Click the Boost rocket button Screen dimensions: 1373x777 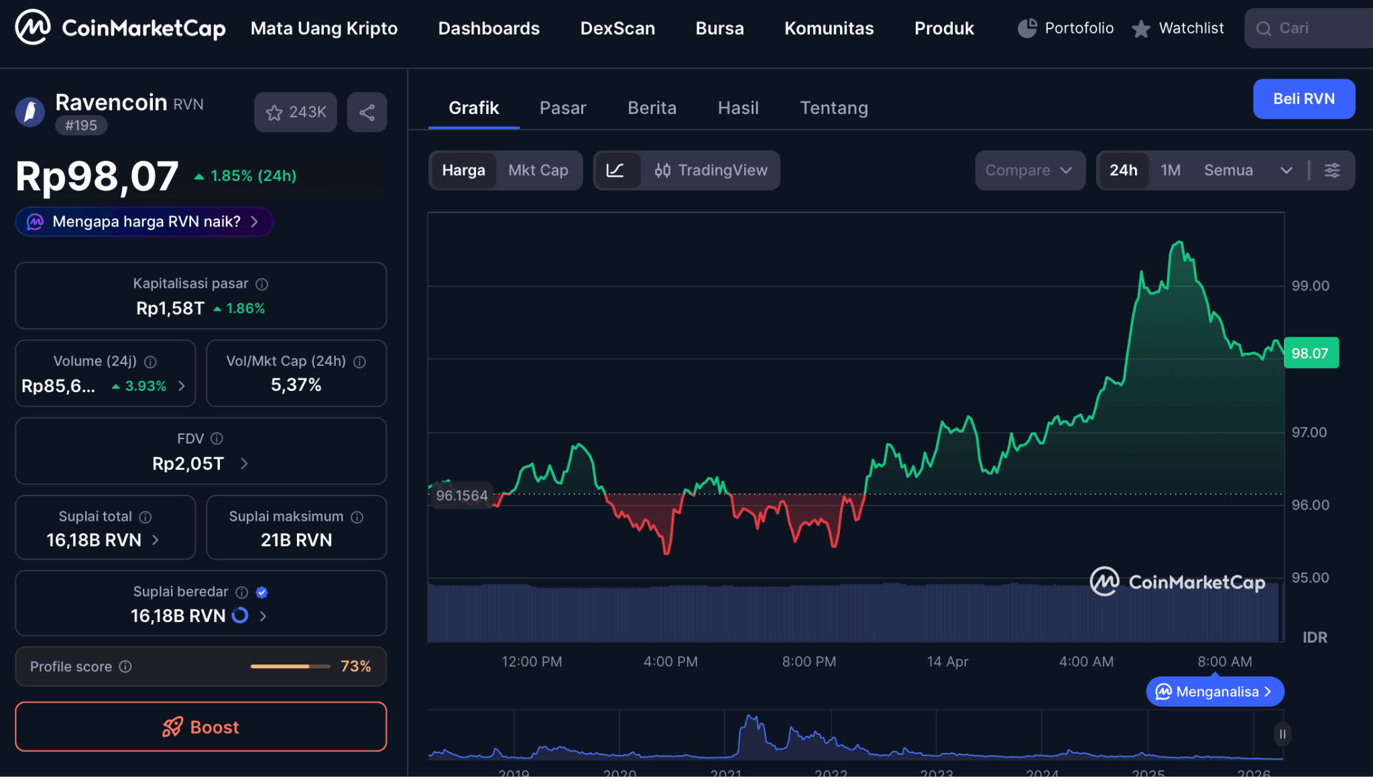[x=200, y=727]
